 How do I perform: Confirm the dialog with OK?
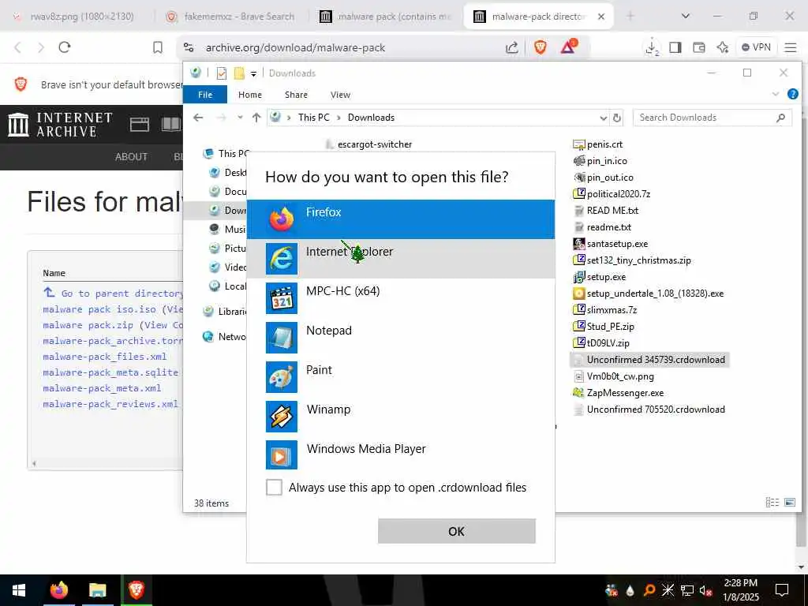point(457,531)
